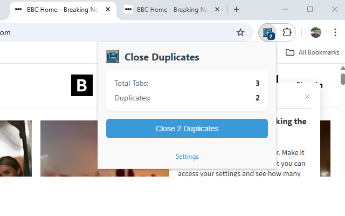
Task: Click the Close Duplicates popup logo
Action: pos(113,57)
